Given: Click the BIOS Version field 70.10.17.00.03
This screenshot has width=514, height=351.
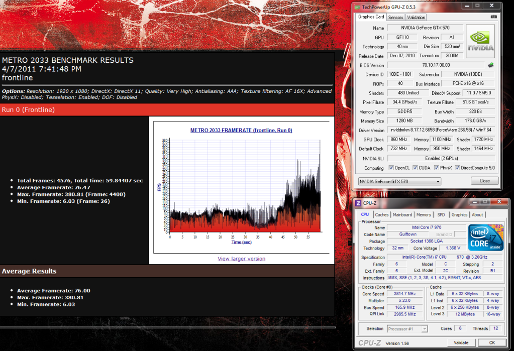Looking at the screenshot, I should [x=436, y=65].
